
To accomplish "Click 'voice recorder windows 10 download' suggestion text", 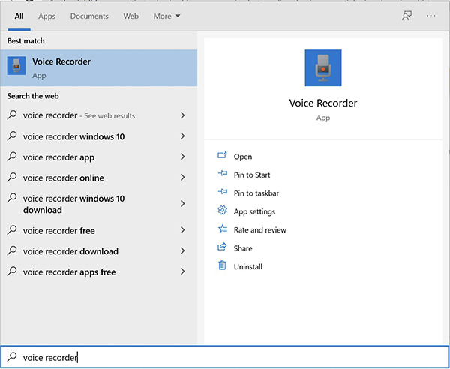I will (x=73, y=204).
